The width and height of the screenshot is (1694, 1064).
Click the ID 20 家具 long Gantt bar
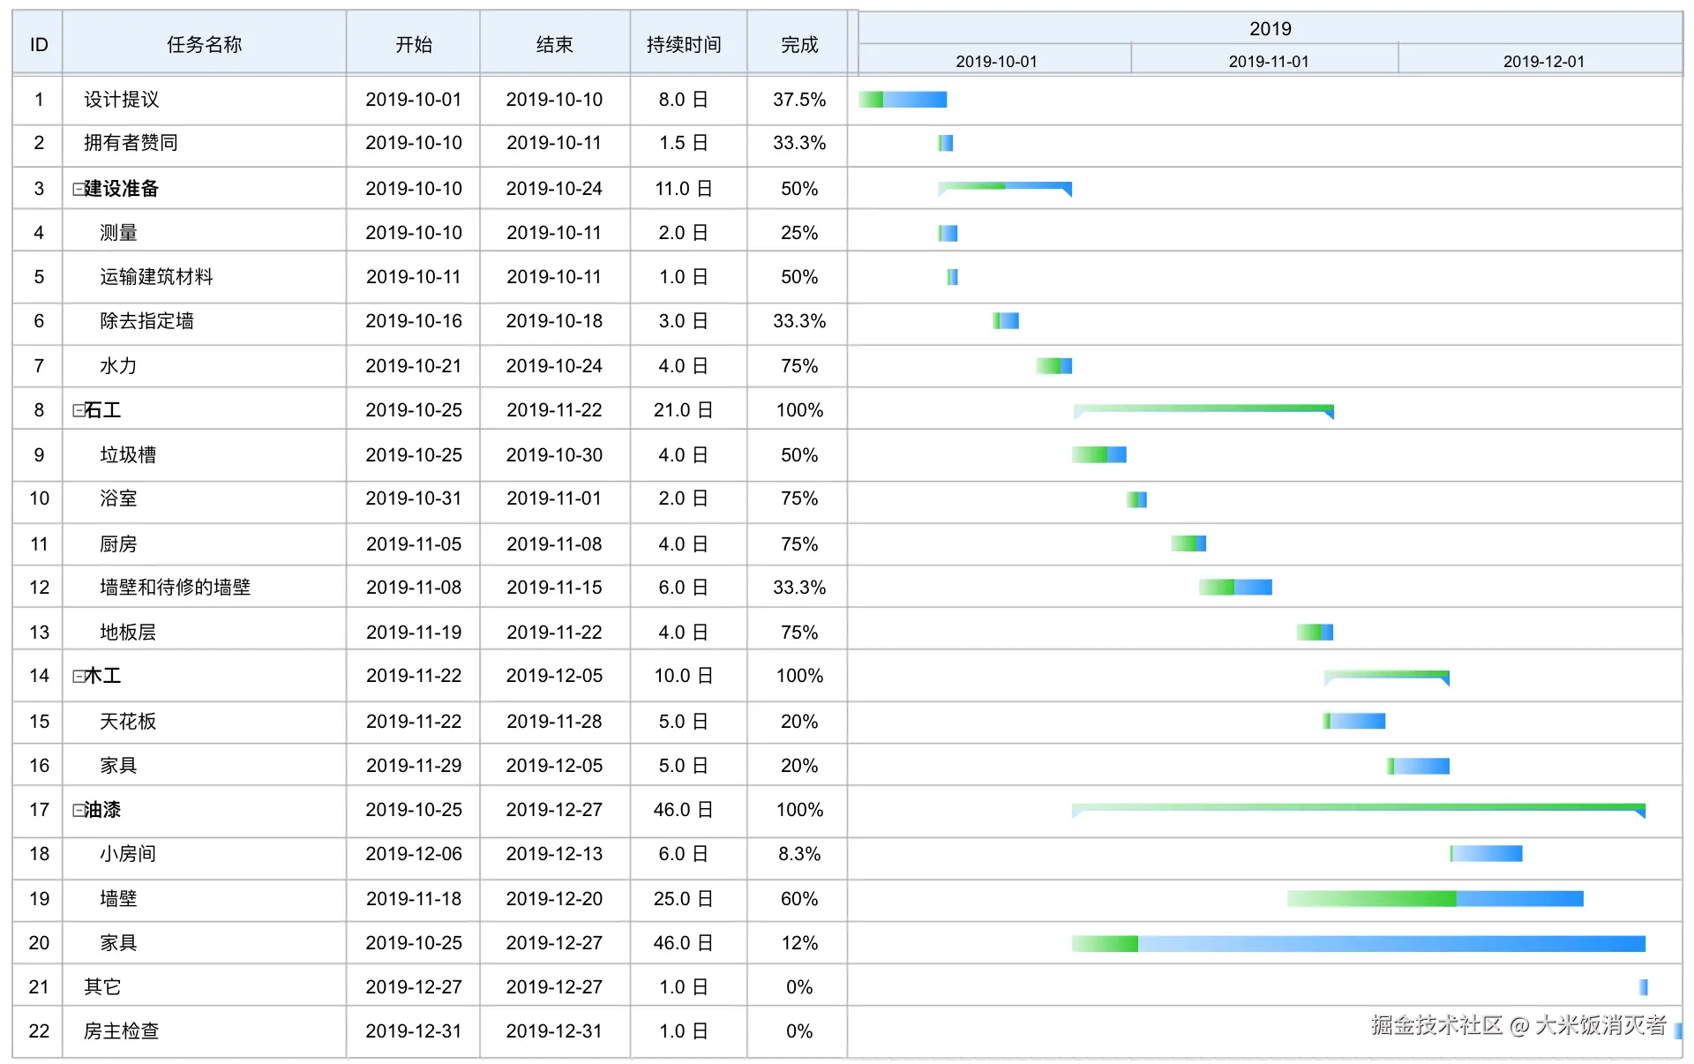[x=1359, y=944]
